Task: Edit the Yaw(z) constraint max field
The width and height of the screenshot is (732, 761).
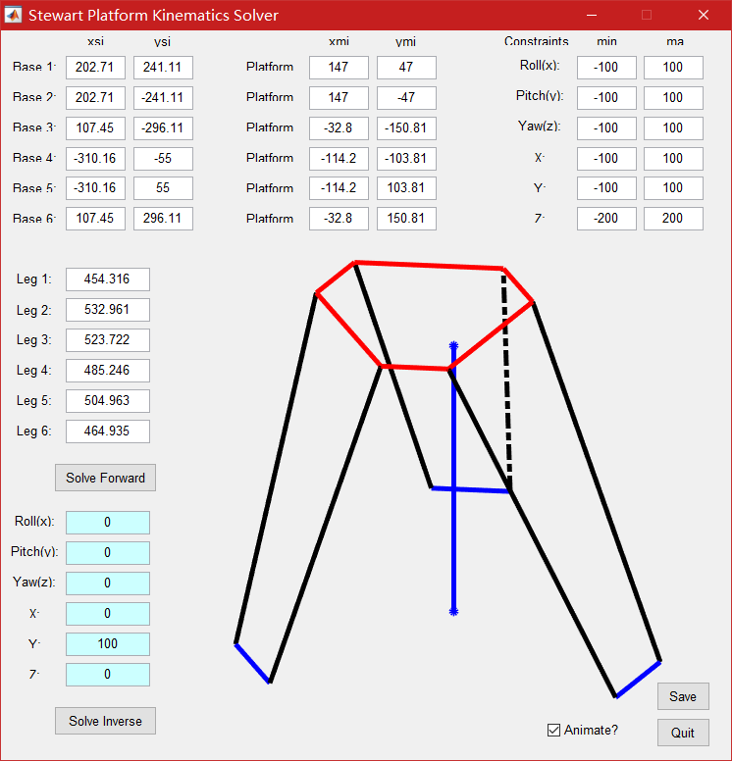Action: [673, 128]
